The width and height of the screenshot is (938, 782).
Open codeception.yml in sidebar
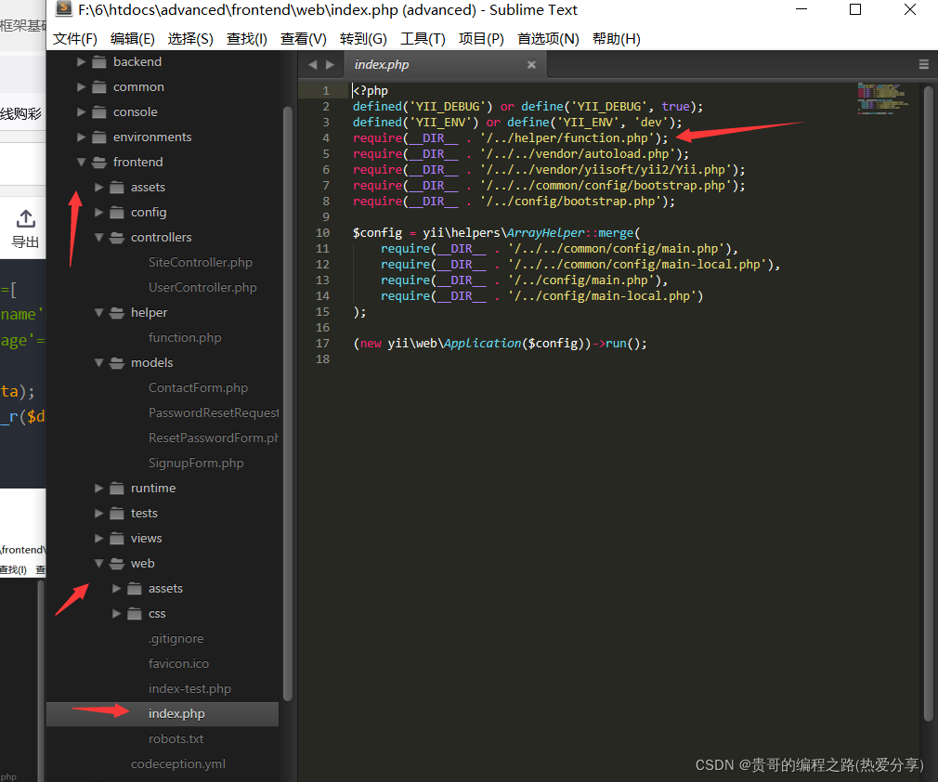coord(178,764)
